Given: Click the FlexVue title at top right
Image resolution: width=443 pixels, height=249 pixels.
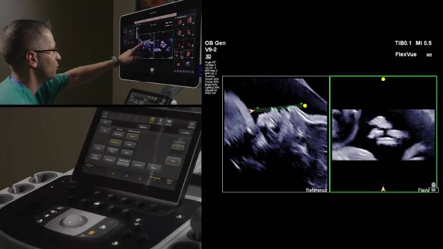Looking at the screenshot, I should (406, 54).
